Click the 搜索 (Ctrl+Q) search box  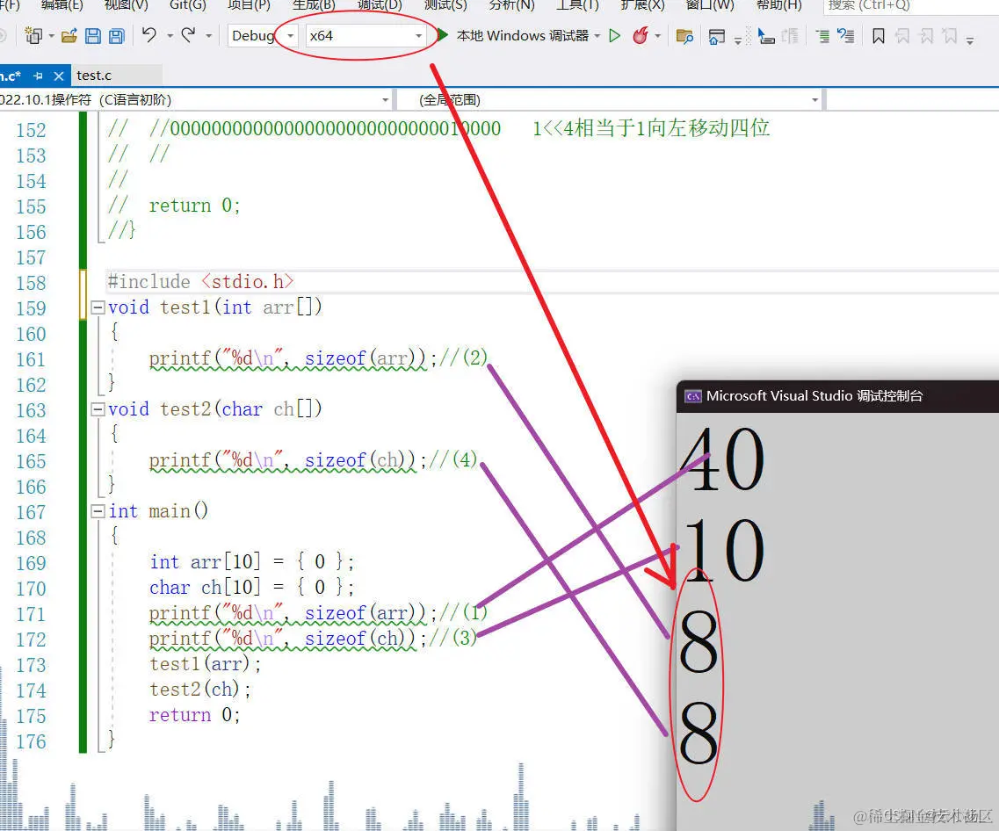click(909, 6)
